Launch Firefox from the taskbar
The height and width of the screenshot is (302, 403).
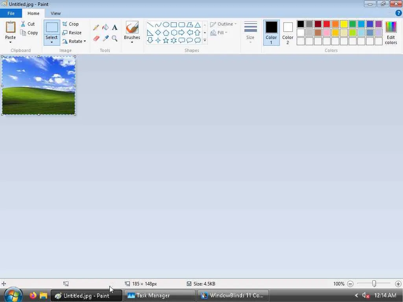click(x=33, y=295)
